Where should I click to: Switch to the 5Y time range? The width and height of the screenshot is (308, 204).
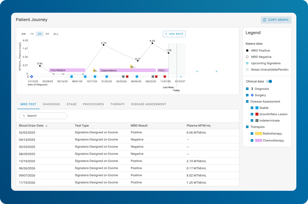pos(47,34)
